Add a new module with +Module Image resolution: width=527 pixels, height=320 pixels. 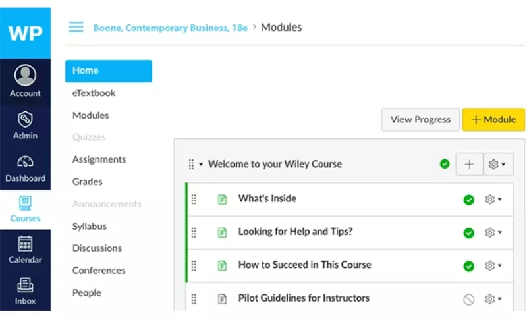(493, 120)
